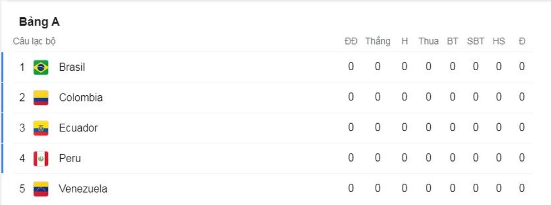Open the Ecuador team link
Viewport: 551px width, 205px height.
[78, 128]
